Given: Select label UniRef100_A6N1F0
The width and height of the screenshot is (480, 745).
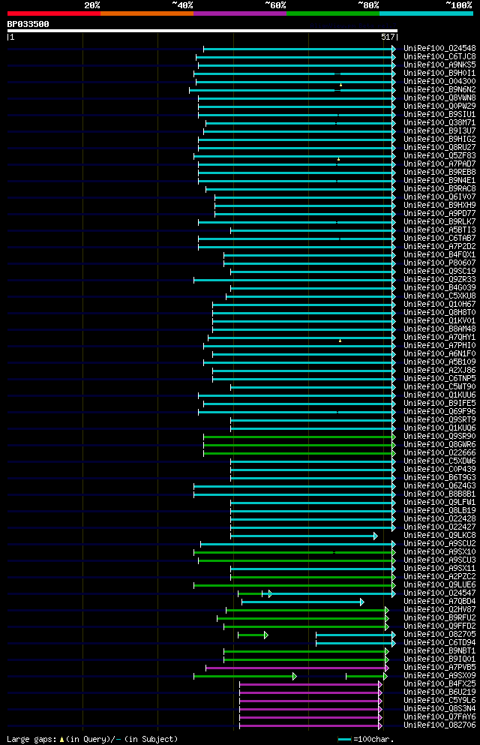Looking at the screenshot, I should point(439,353).
